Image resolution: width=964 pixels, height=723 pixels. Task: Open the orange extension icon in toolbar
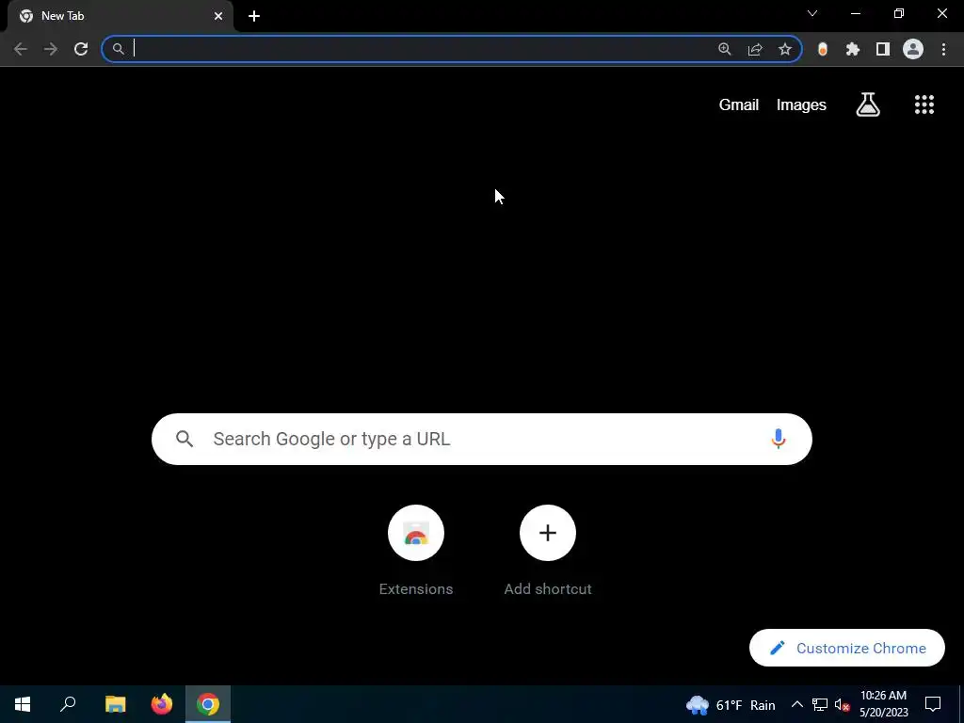coord(823,49)
